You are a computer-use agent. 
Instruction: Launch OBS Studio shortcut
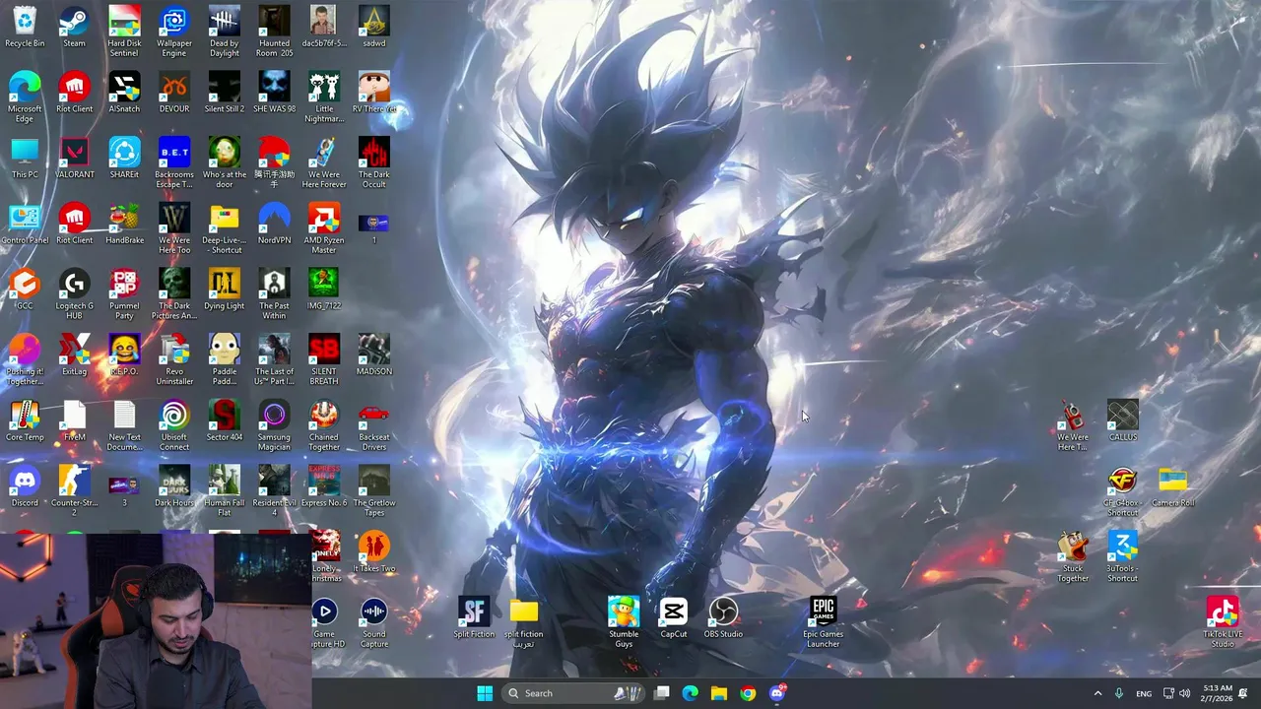pyautogui.click(x=723, y=617)
